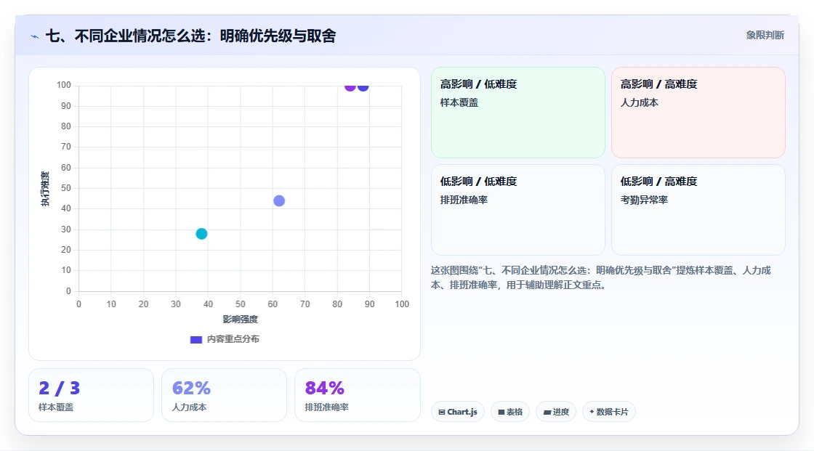
Task: Click the 表格 tag chip
Action: [x=510, y=412]
